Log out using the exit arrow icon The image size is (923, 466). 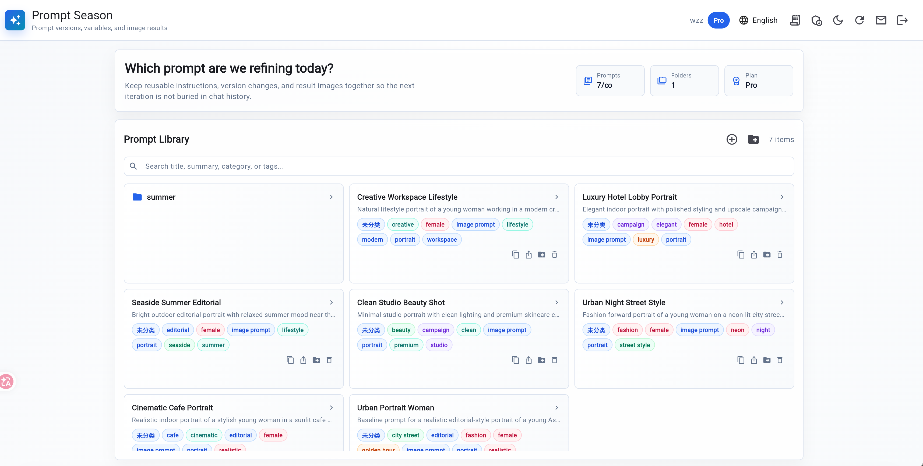click(902, 20)
